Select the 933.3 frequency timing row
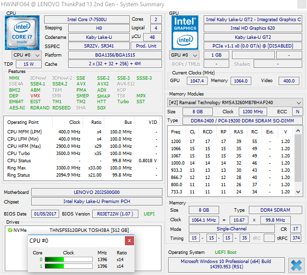Image resolution: width=307 pixels, height=275 pixels. pos(231,170)
